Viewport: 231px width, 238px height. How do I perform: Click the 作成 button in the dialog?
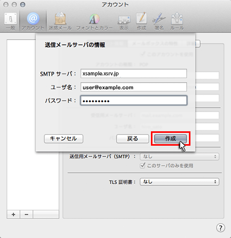click(170, 138)
